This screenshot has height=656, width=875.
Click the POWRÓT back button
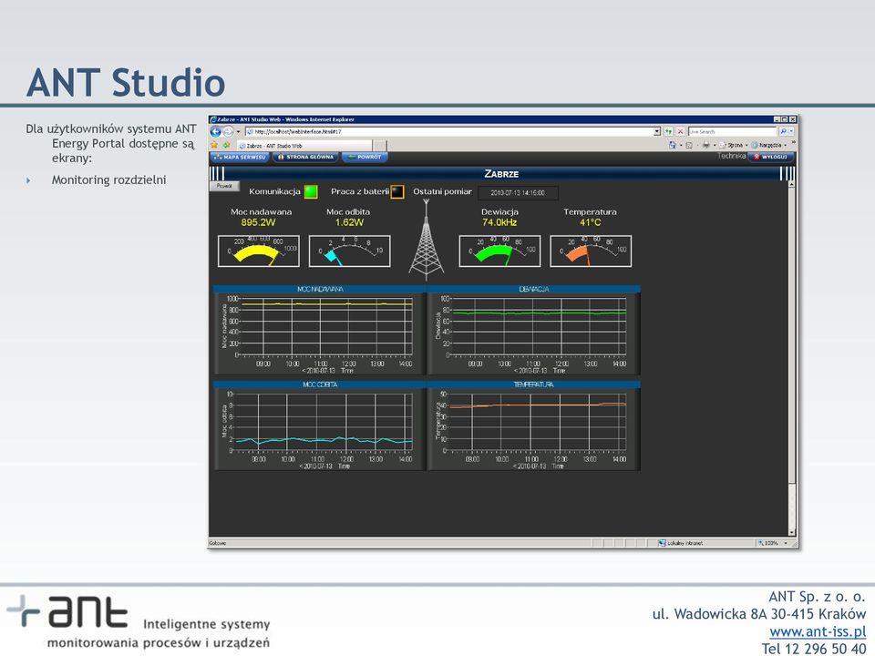pyautogui.click(x=365, y=158)
